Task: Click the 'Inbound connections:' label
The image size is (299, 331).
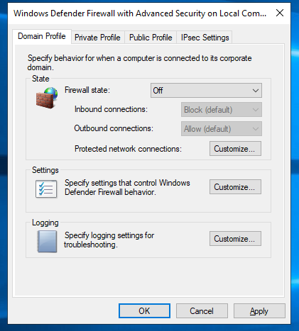Action: [x=111, y=109]
